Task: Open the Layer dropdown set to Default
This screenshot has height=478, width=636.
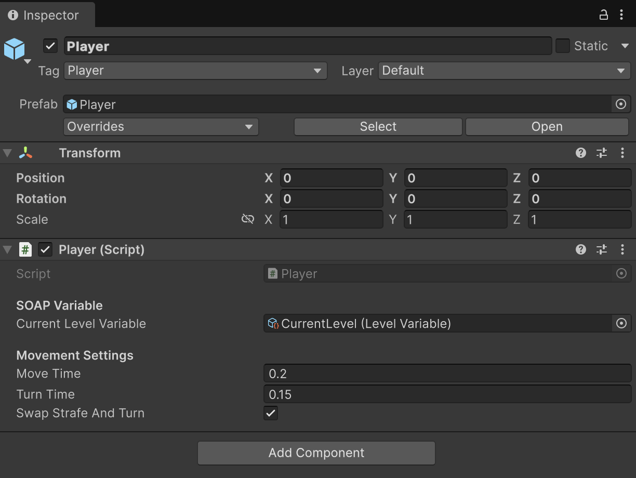Action: click(x=504, y=71)
